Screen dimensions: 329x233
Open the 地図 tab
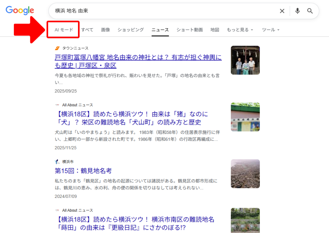(215, 30)
